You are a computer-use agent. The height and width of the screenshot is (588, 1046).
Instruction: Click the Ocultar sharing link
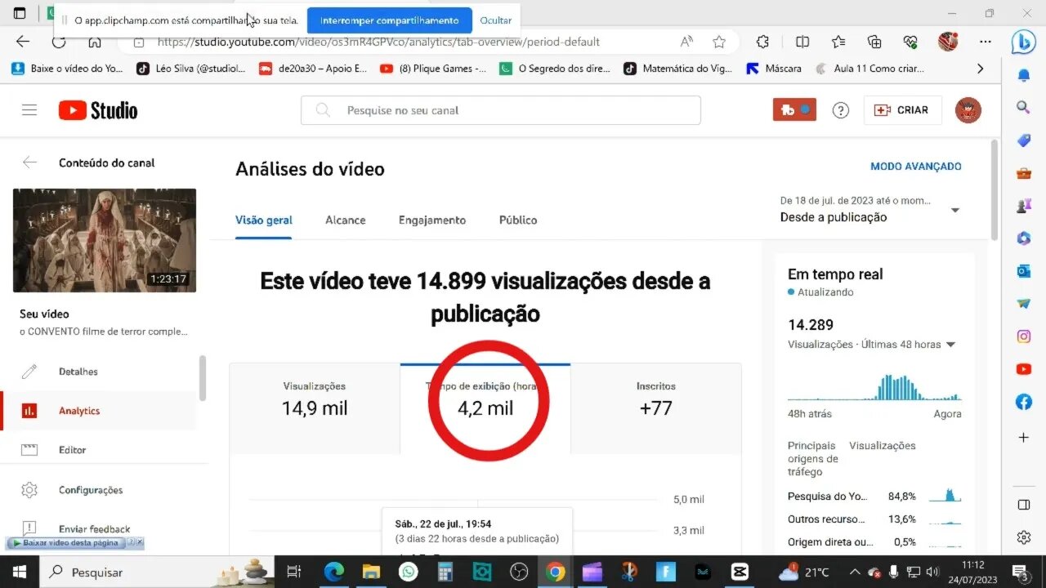495,20
